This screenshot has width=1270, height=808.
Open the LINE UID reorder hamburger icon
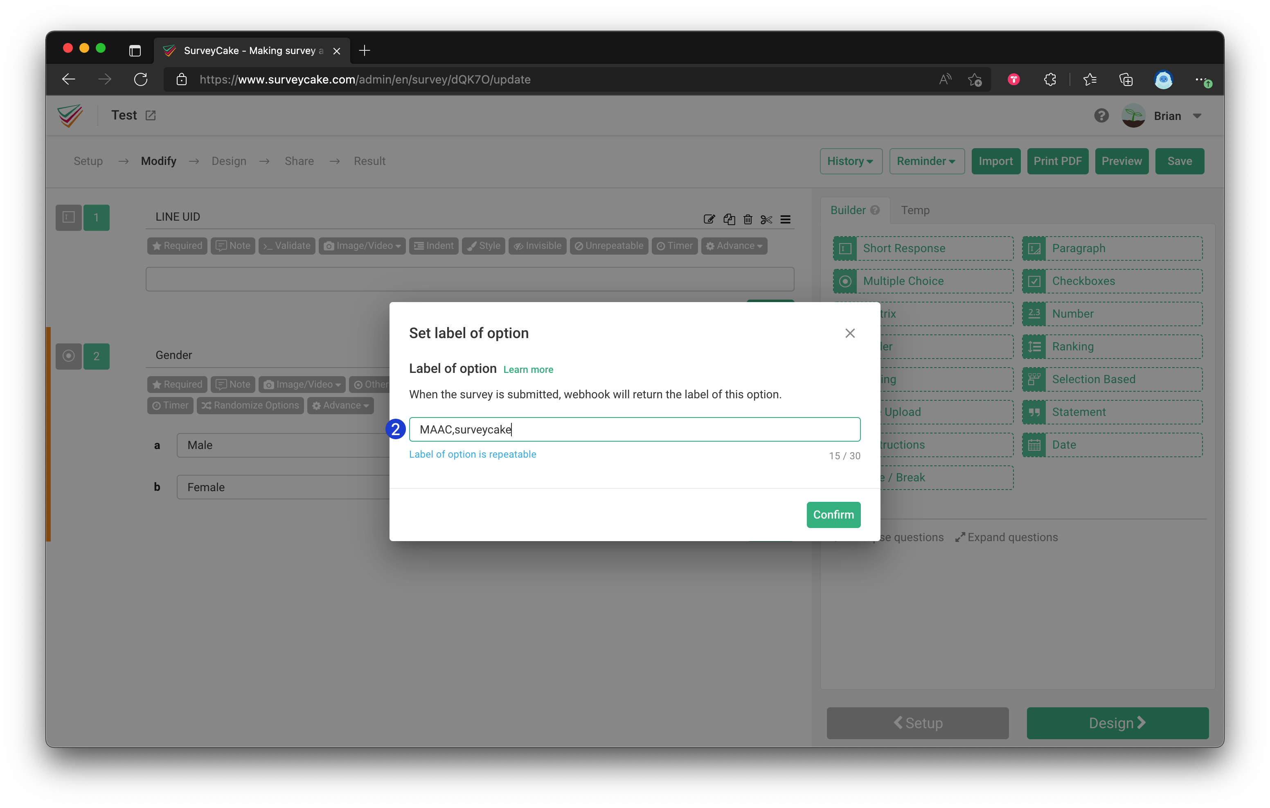click(785, 219)
